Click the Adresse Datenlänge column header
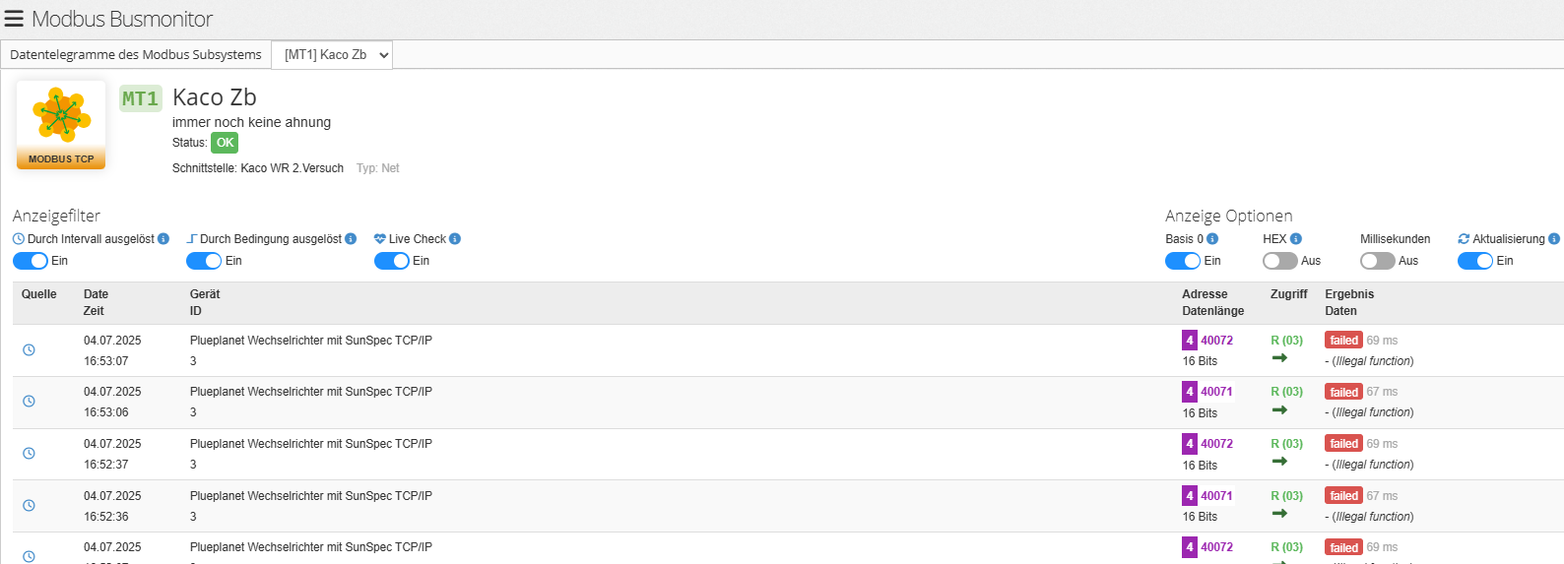Image resolution: width=1564 pixels, height=564 pixels. tap(1212, 302)
